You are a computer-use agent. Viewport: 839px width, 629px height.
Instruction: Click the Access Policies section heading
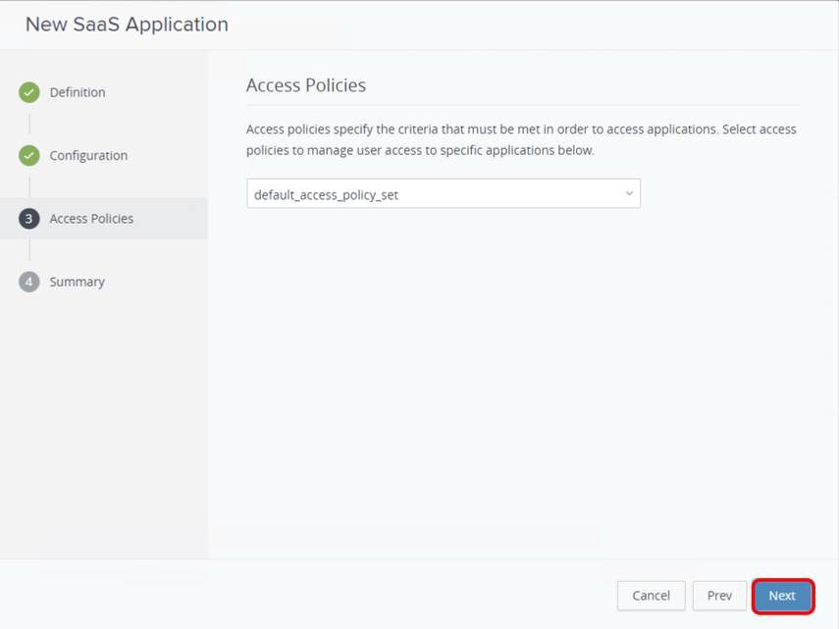[306, 85]
